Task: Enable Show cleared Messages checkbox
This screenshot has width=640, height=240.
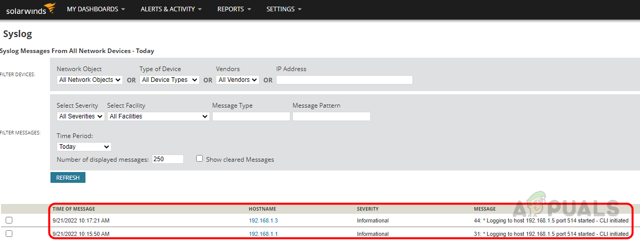Action: [200, 159]
